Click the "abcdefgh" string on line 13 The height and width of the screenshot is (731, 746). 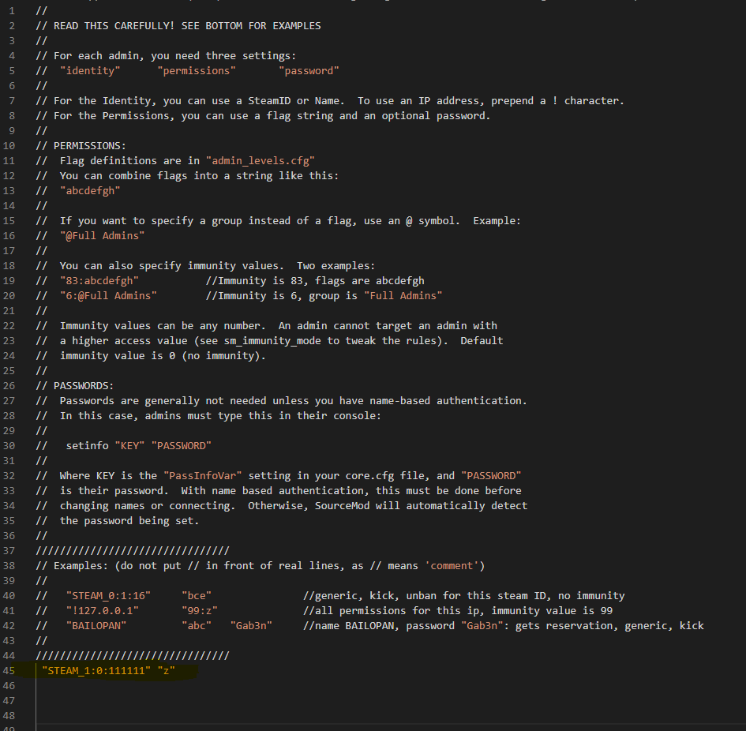tap(90, 191)
